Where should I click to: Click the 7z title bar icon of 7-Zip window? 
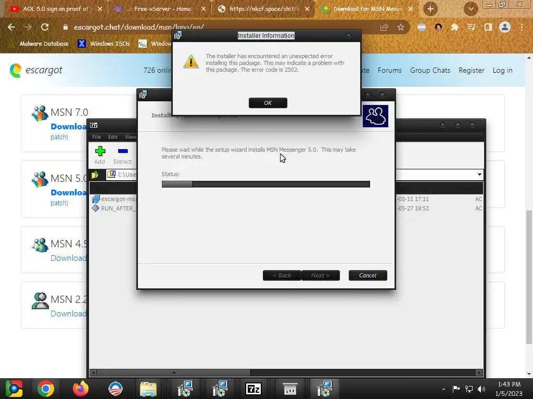[x=94, y=125]
